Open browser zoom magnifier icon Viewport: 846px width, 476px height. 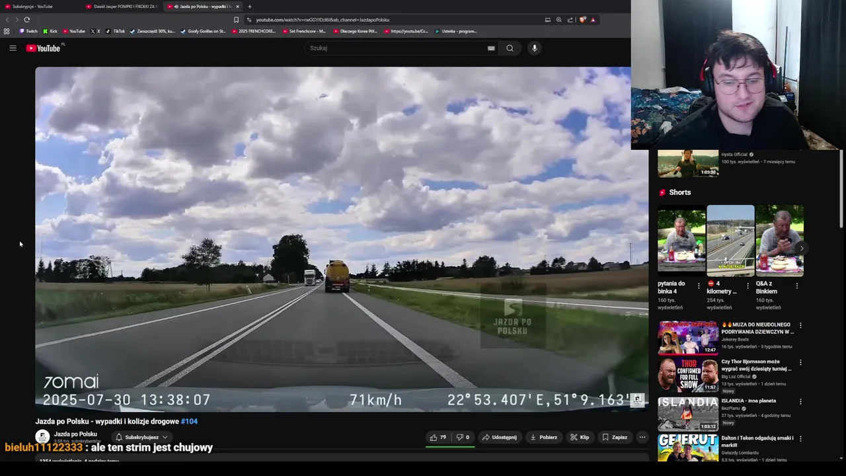558,20
